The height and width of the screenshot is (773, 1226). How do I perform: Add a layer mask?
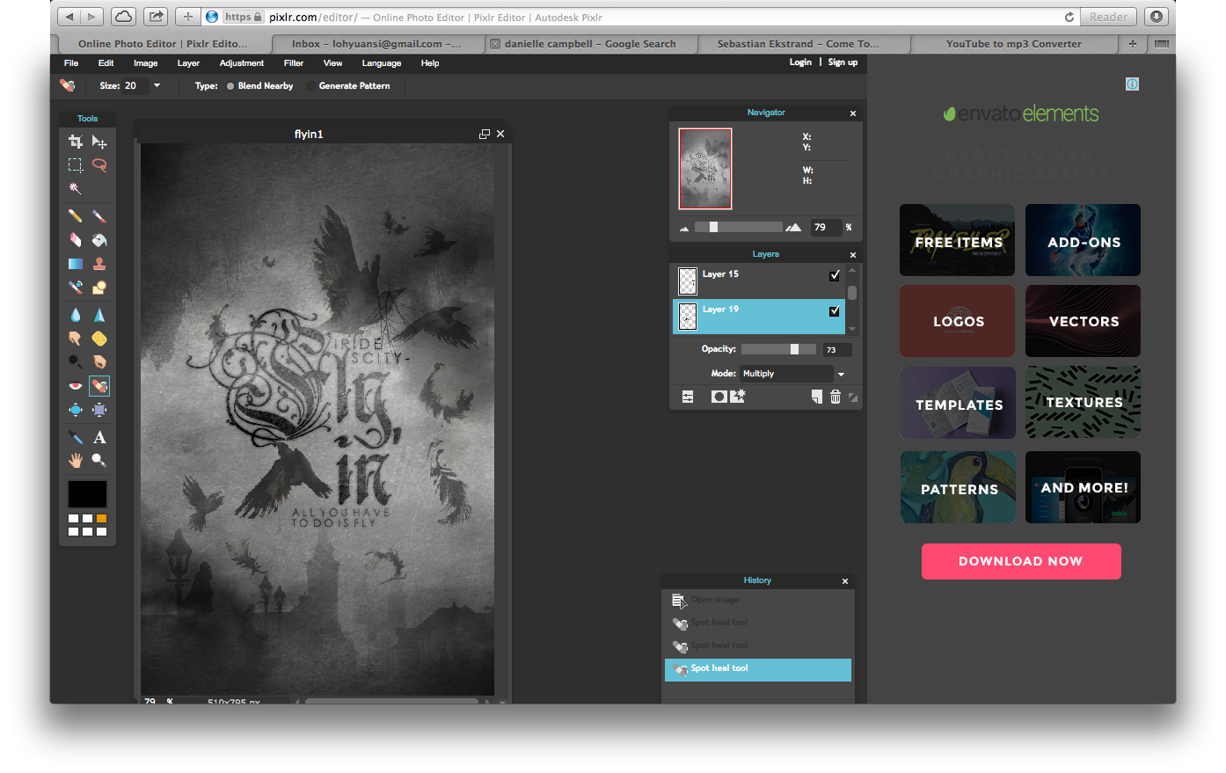pos(719,397)
